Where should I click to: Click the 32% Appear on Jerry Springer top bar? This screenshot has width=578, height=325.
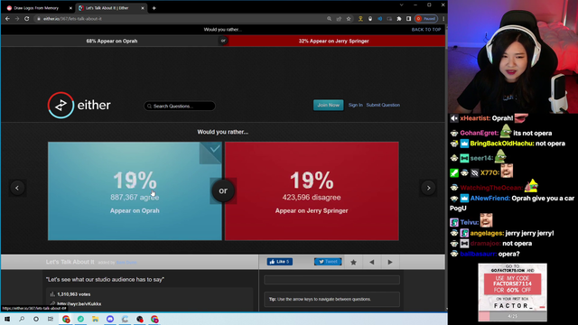334,41
